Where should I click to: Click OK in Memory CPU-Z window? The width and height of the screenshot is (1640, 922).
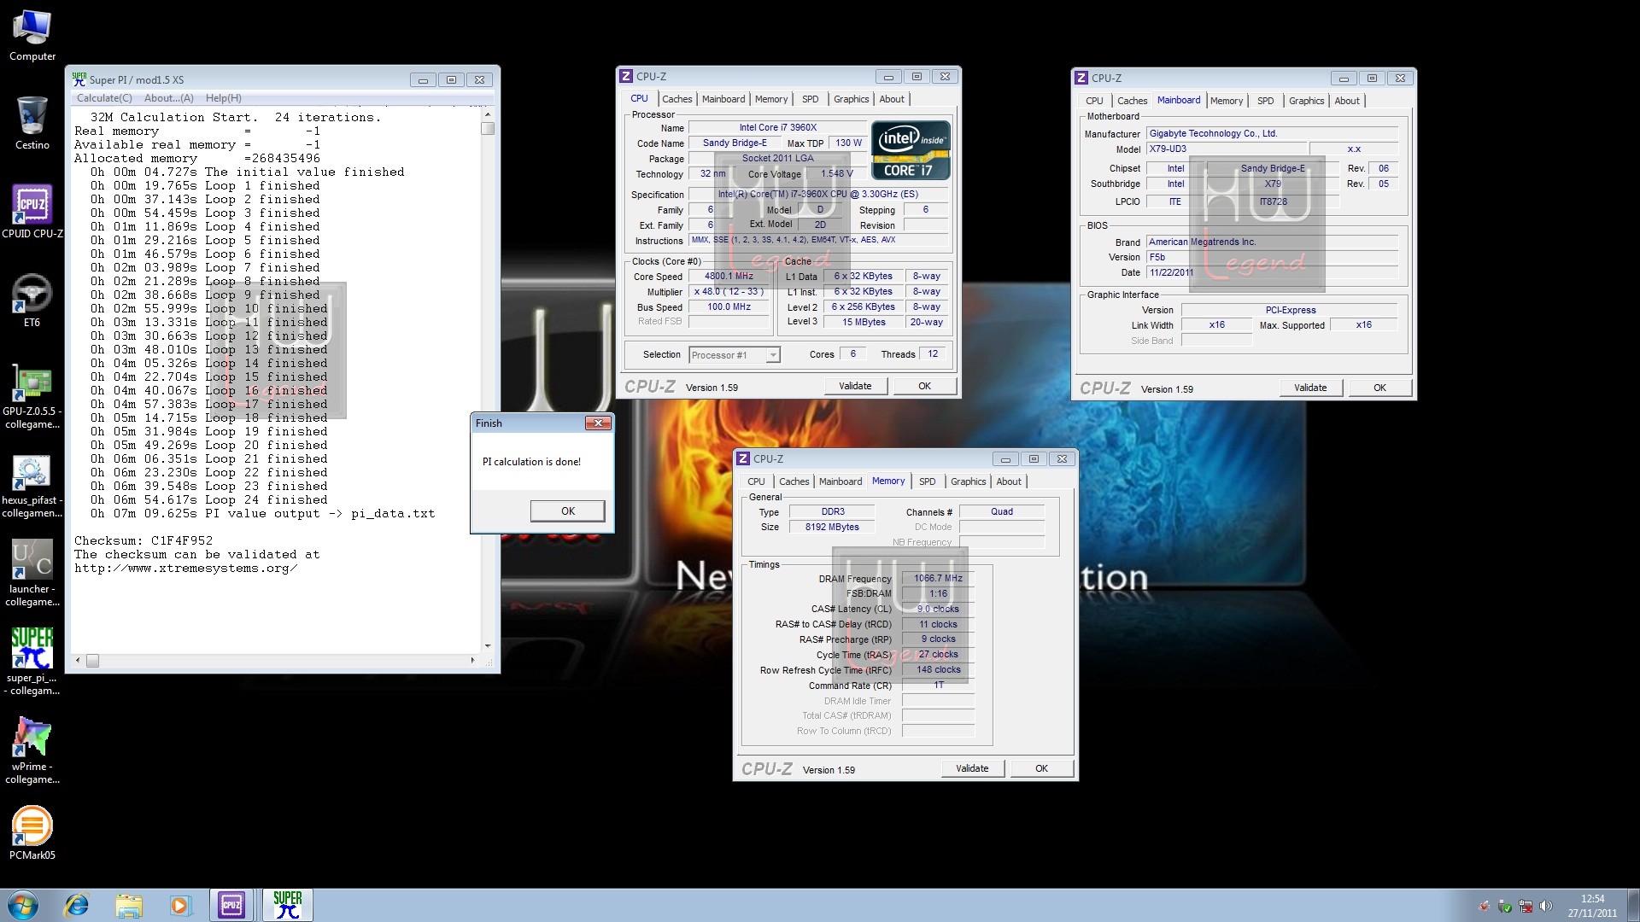click(x=1041, y=768)
